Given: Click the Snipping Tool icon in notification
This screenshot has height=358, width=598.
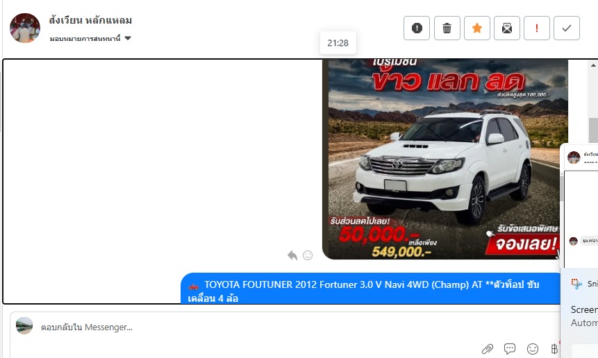Looking at the screenshot, I should [576, 284].
